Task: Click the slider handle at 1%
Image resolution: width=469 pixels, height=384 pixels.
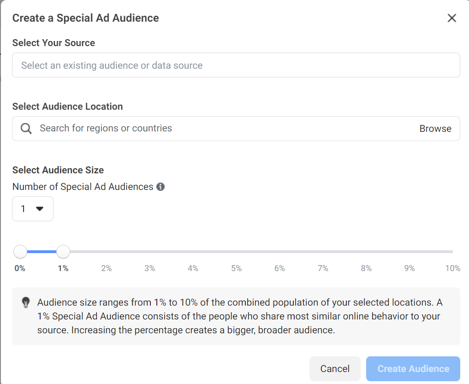Action: 63,252
